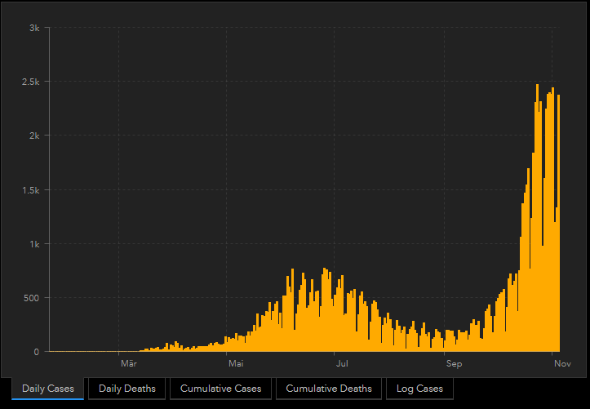Click the 1.5k y-axis label

[30, 190]
